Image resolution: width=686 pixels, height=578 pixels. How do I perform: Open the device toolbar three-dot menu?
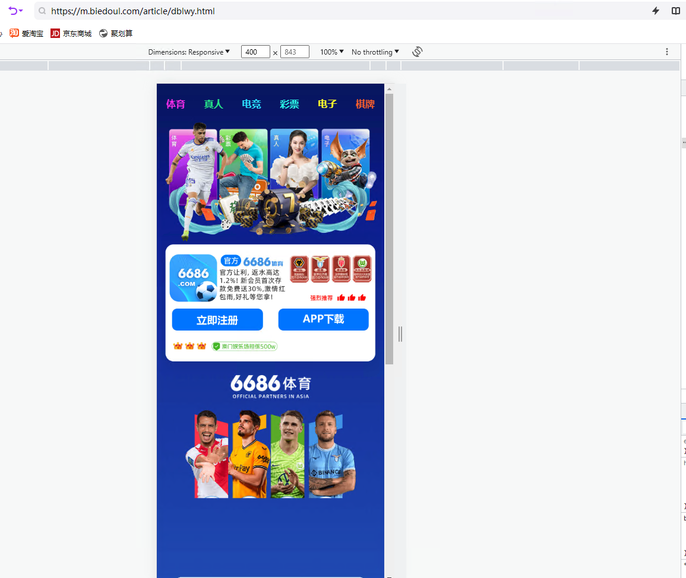click(x=667, y=52)
